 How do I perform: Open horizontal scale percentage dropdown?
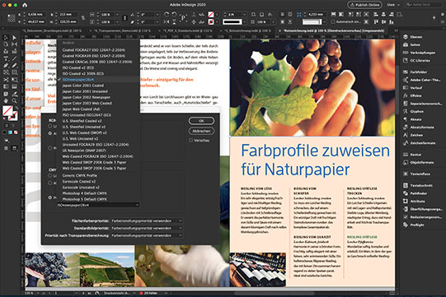coord(117,15)
